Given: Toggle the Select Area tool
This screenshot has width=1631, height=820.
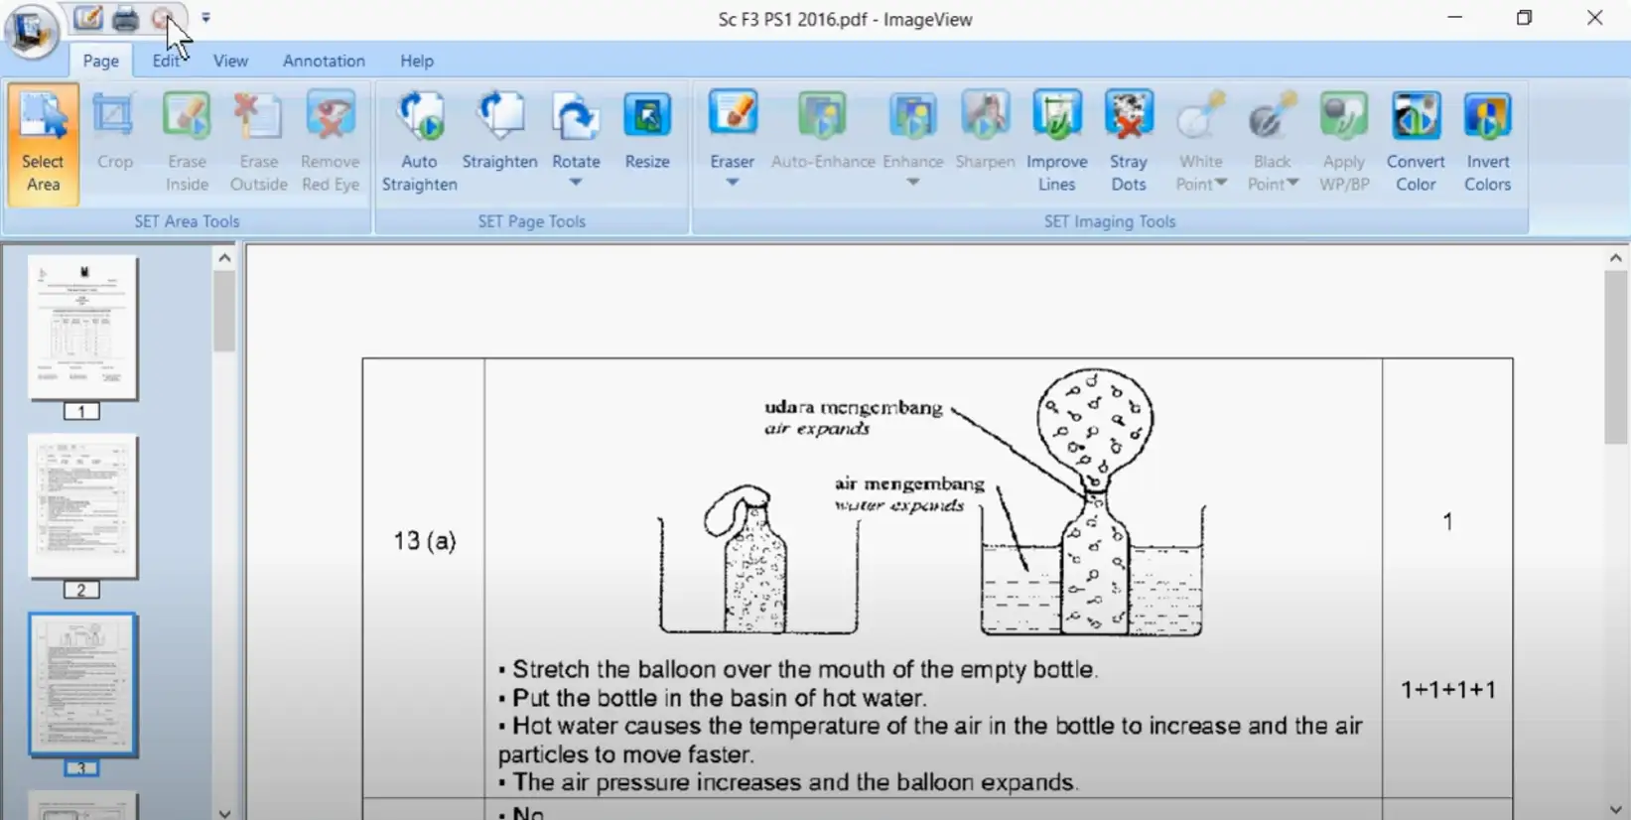Looking at the screenshot, I should click(x=43, y=143).
